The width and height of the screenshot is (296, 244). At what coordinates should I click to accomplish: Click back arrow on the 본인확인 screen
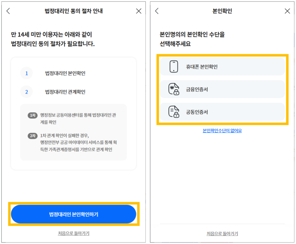(x=157, y=11)
